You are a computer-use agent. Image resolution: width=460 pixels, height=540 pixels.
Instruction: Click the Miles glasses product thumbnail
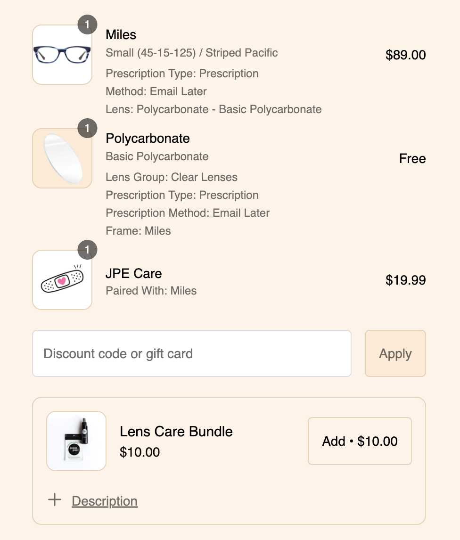[62, 55]
